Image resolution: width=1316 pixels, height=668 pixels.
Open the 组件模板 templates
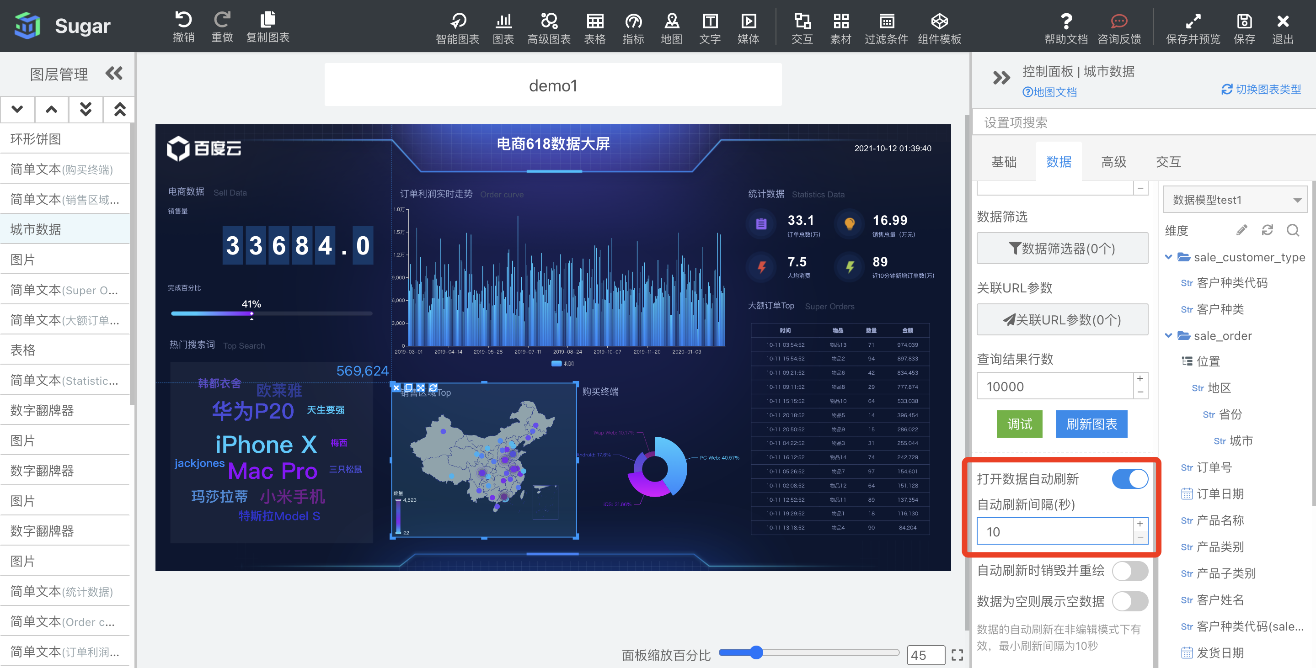tap(939, 27)
